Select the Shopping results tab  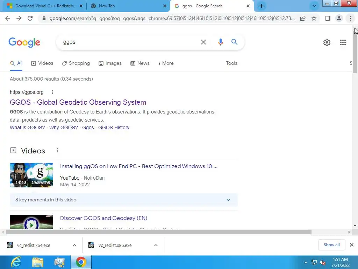click(x=76, y=63)
